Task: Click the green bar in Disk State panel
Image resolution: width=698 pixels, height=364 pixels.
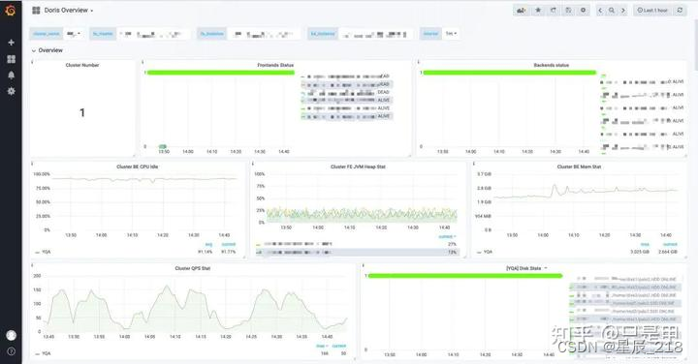Action: point(465,276)
